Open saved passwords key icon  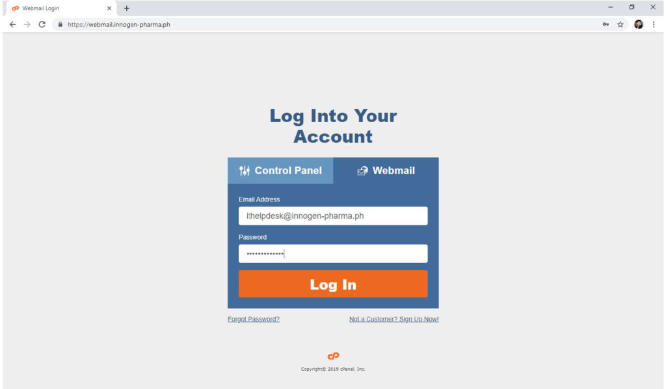coord(606,25)
